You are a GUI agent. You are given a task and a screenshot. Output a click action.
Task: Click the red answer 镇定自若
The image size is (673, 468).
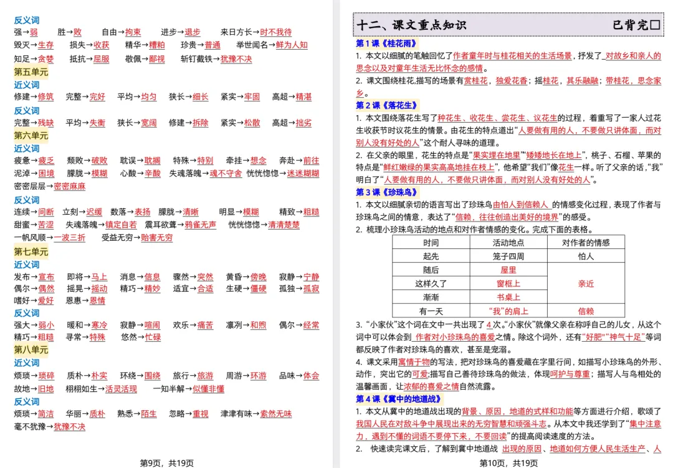pos(121,225)
